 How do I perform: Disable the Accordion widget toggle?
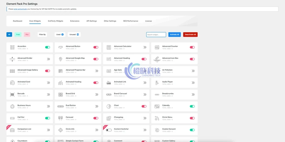click(x=48, y=47)
